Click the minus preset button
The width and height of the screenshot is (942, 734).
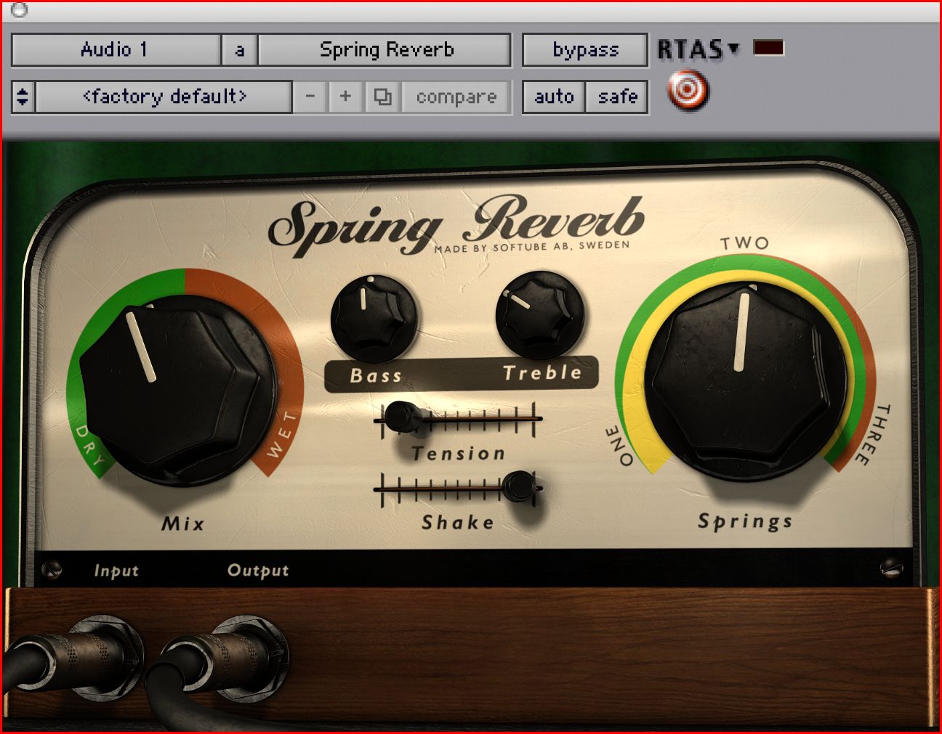[310, 97]
